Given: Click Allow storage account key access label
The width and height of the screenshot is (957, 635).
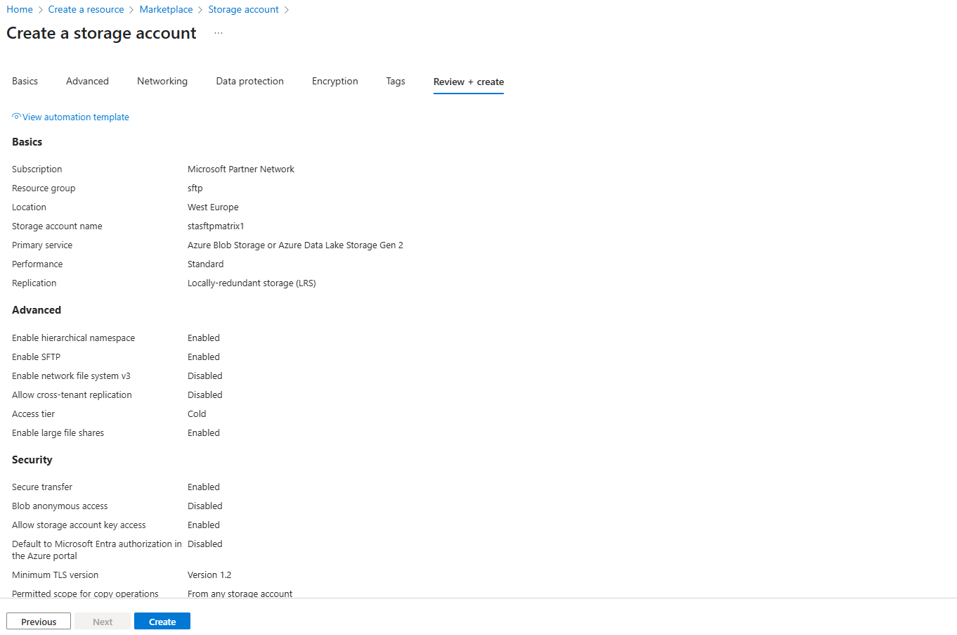Looking at the screenshot, I should pyautogui.click(x=79, y=525).
